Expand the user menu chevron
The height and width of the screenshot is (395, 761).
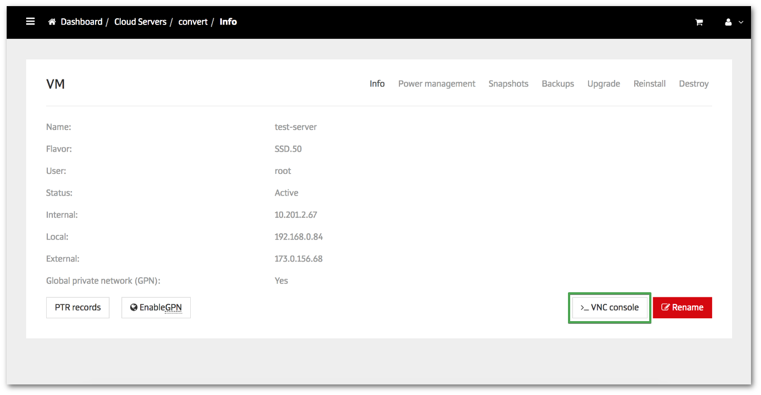click(741, 22)
